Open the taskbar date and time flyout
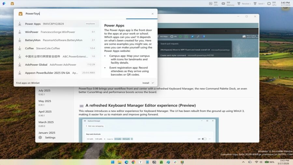The image size is (293, 165). pos(283,162)
